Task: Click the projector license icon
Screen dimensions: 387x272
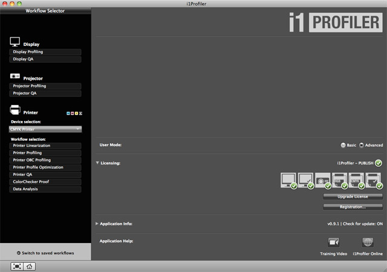Action: (322, 181)
